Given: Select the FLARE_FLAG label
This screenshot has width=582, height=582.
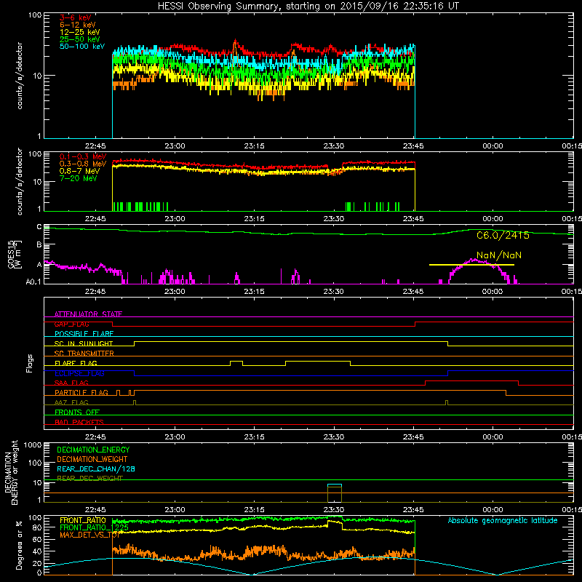Looking at the screenshot, I should pyautogui.click(x=76, y=363).
